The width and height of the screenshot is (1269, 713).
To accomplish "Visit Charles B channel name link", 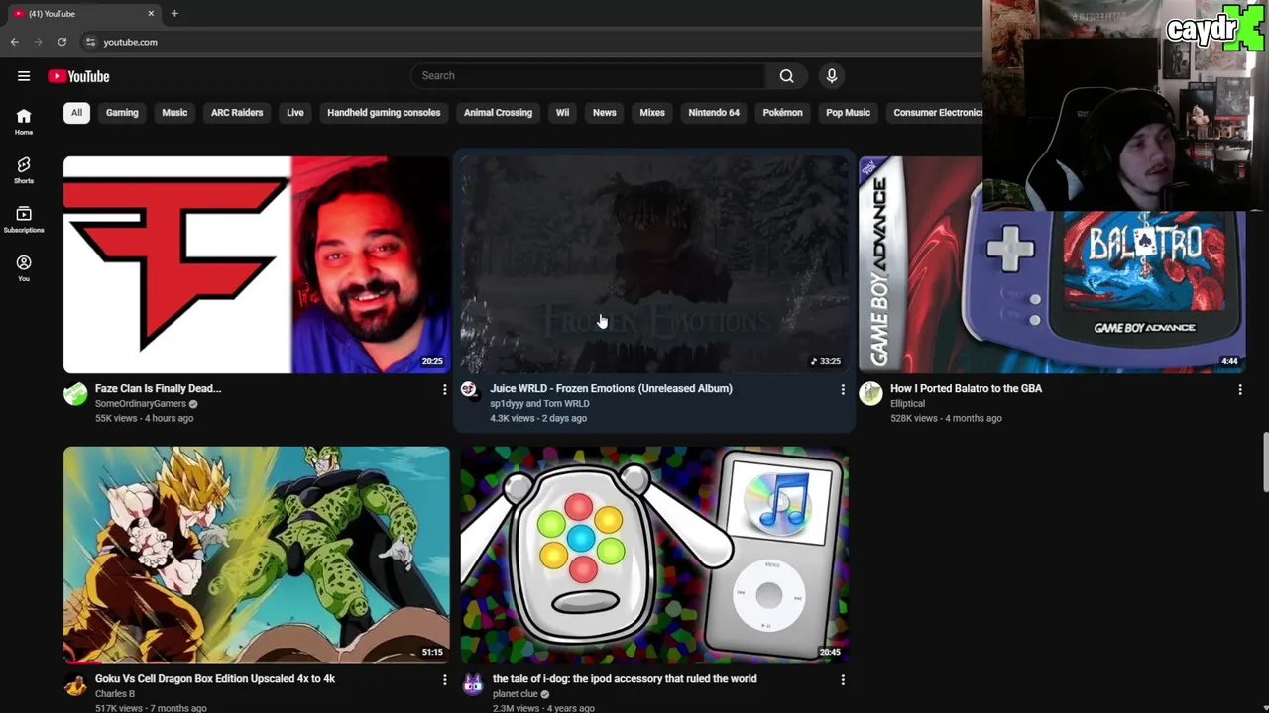I will point(115,694).
